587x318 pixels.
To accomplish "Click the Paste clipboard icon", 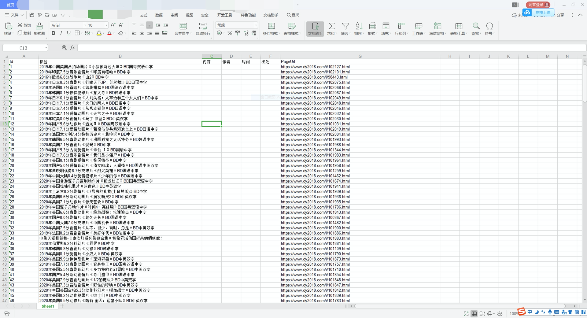I will coord(9,26).
